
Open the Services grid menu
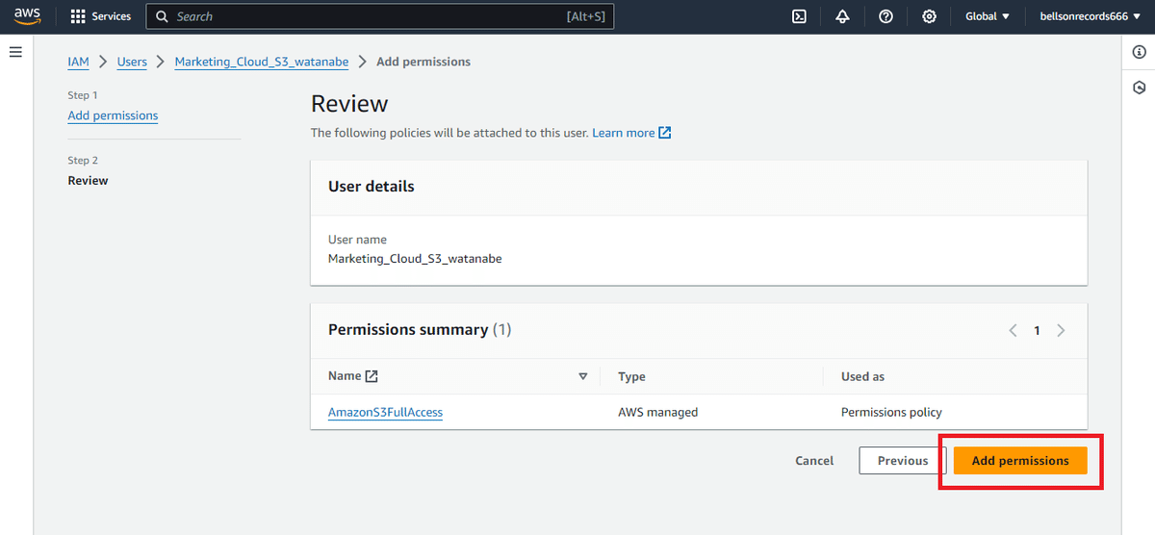click(x=101, y=16)
